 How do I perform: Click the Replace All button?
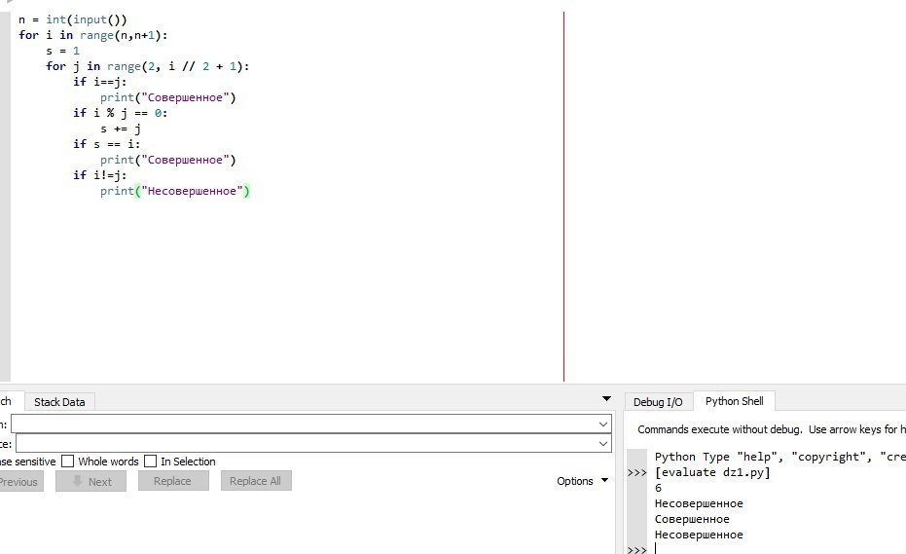point(255,481)
